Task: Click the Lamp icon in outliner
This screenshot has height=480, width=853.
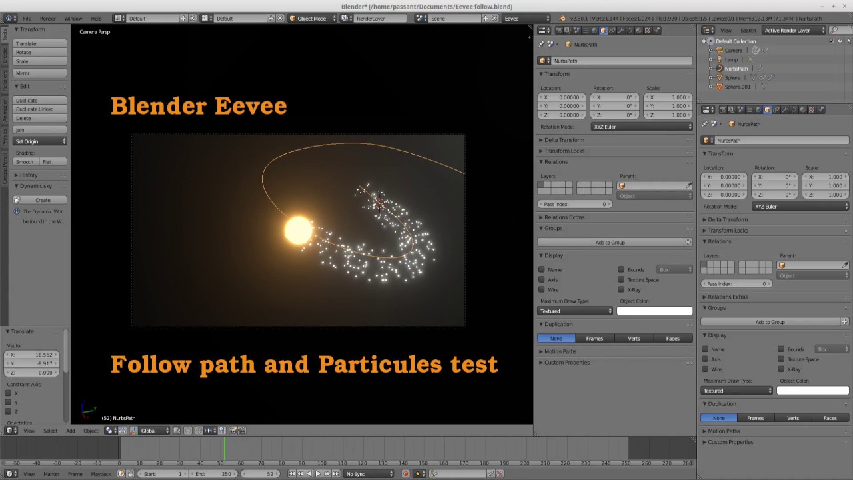Action: click(x=719, y=59)
